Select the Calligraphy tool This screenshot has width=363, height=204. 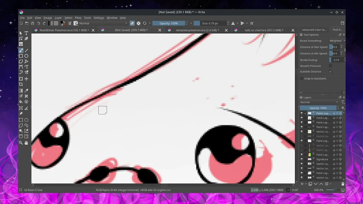coord(26,39)
